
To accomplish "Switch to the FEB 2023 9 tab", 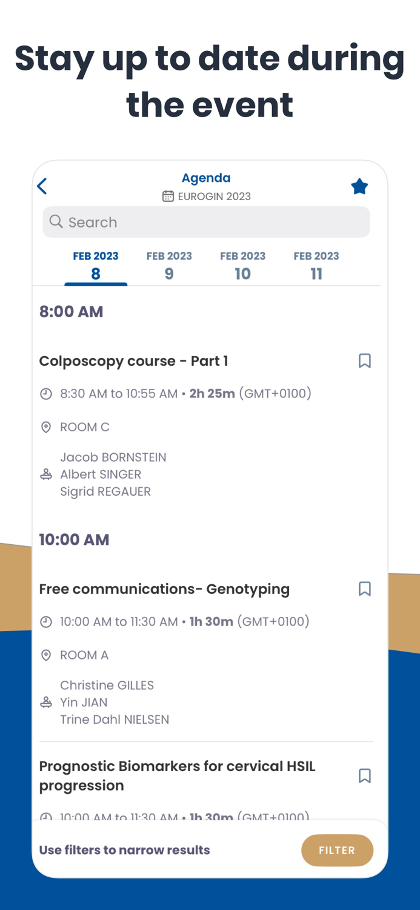I will 169,265.
